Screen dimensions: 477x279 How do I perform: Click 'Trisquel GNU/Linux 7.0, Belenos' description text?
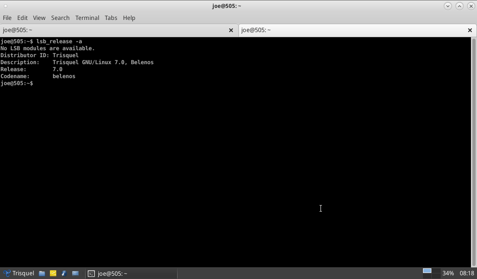coord(103,62)
